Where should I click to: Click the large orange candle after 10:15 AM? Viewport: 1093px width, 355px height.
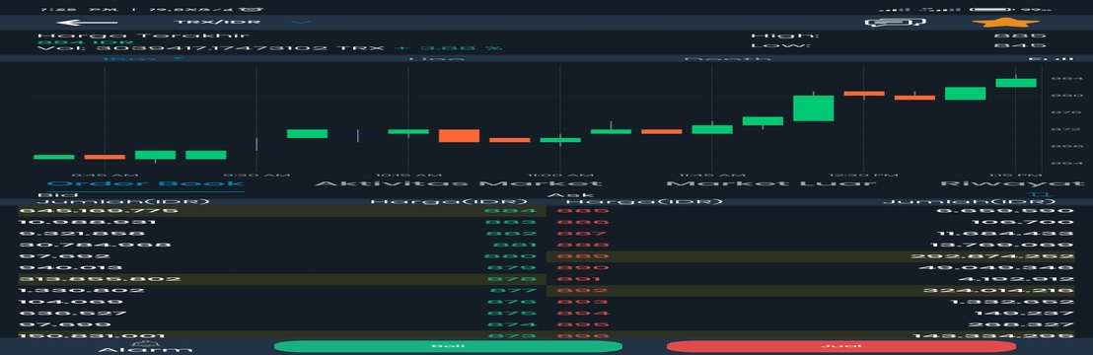(459, 135)
